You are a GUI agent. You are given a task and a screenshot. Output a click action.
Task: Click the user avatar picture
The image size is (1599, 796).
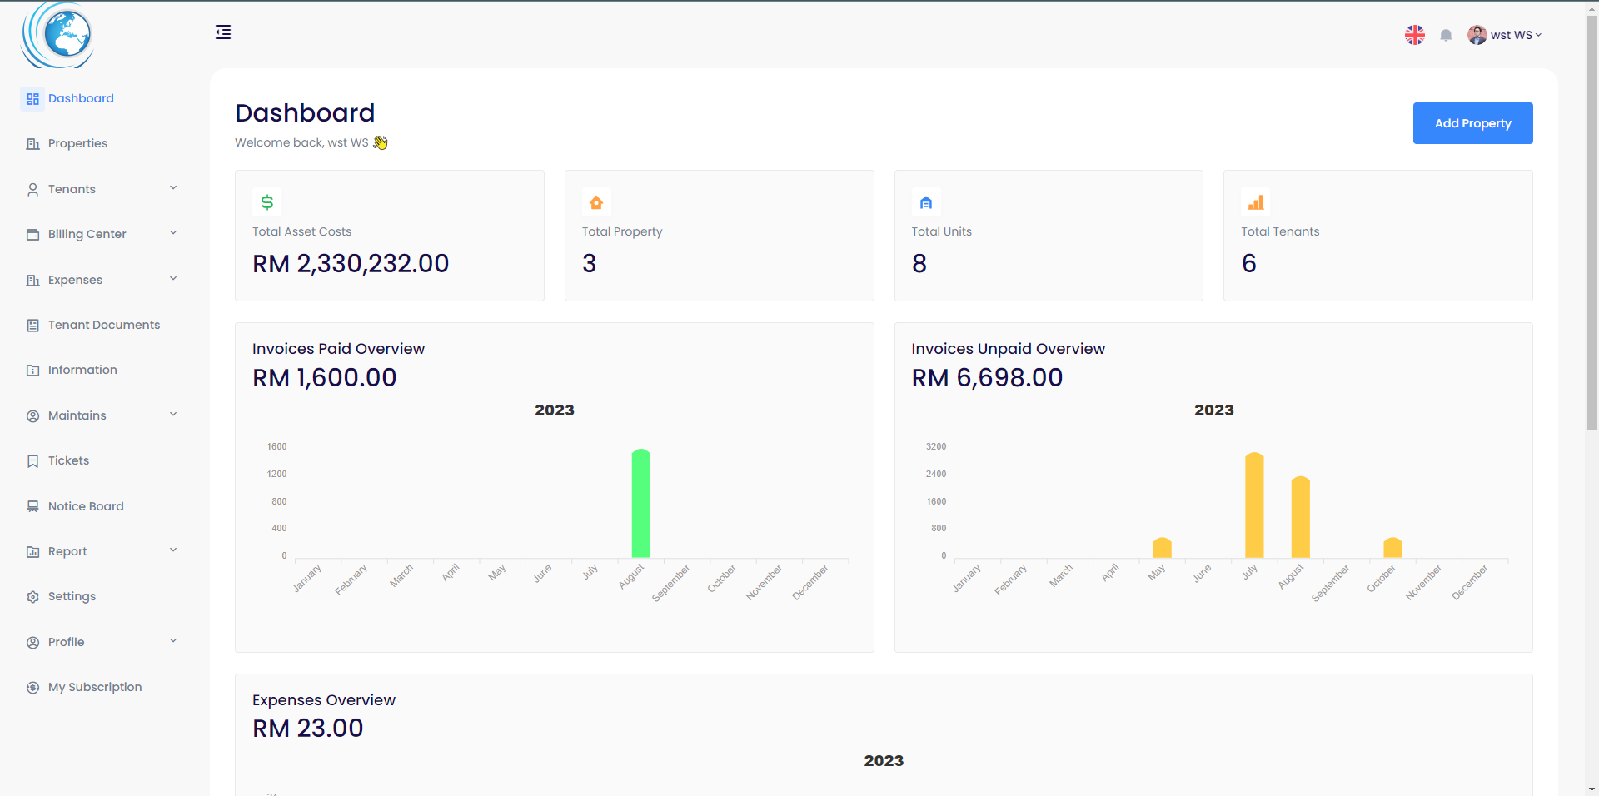[x=1477, y=35]
